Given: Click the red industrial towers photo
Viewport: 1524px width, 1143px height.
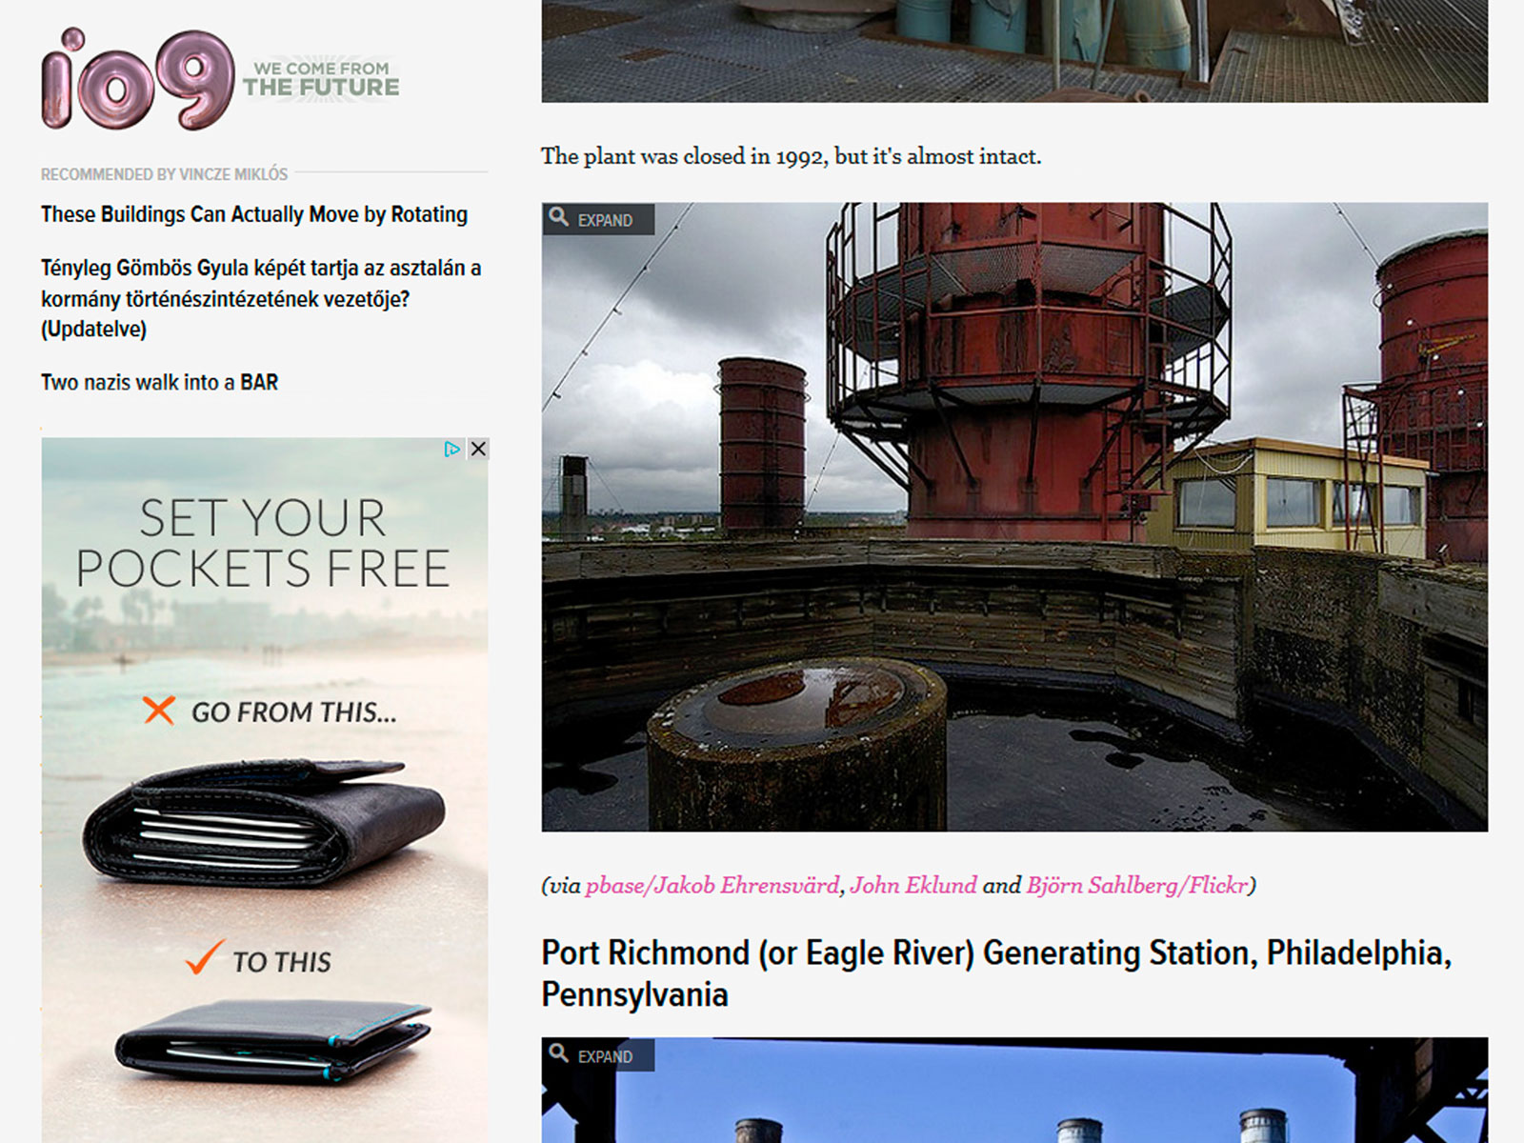Looking at the screenshot, I should [1014, 516].
